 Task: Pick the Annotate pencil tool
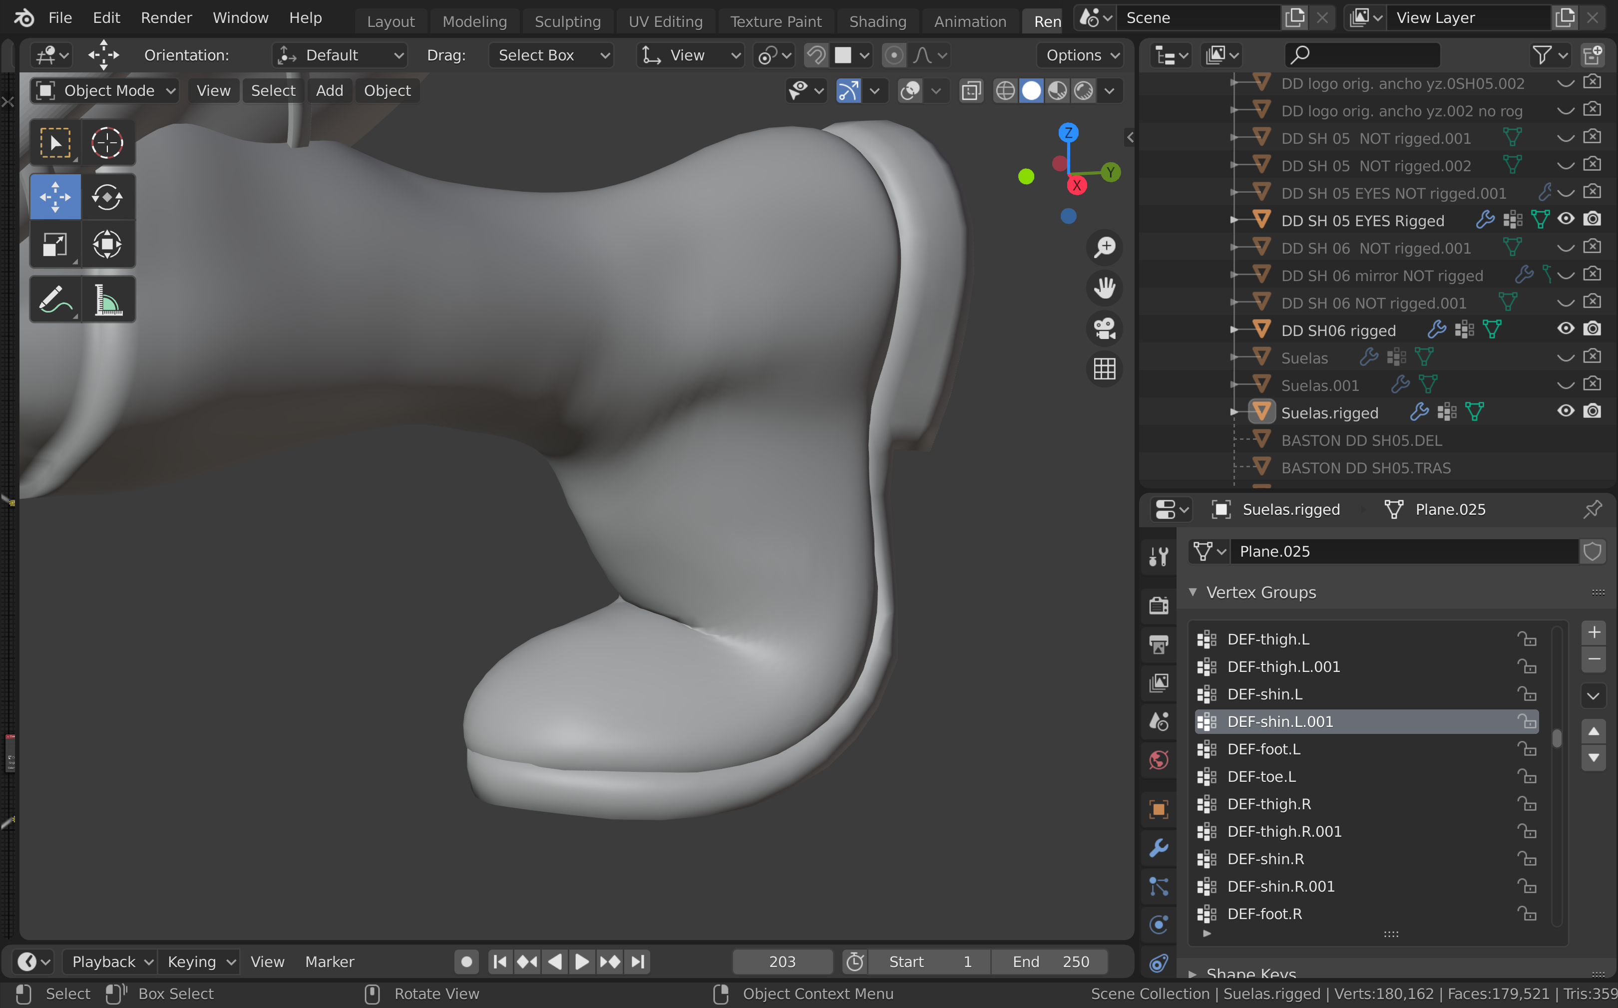(x=54, y=300)
